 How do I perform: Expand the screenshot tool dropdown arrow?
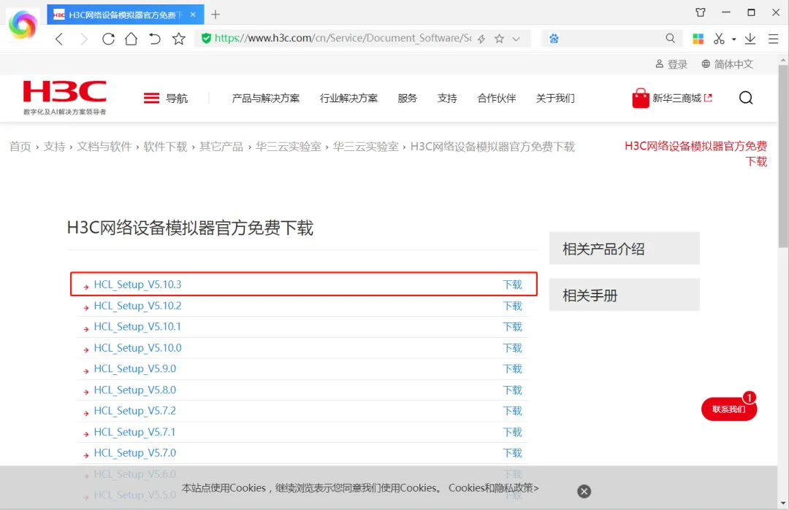click(733, 39)
